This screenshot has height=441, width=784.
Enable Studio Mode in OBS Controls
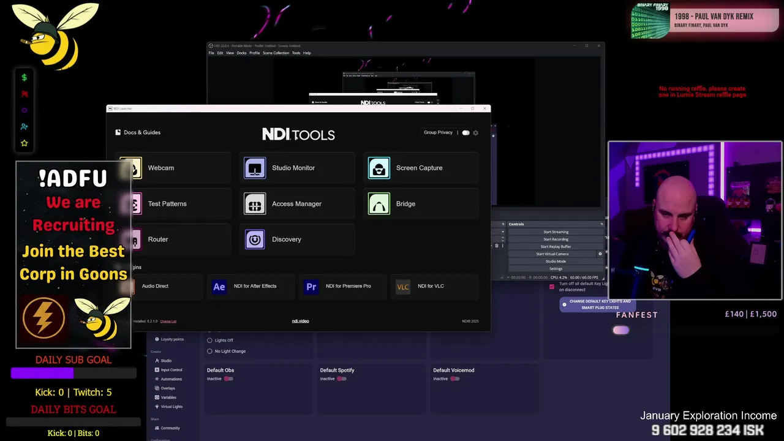(556, 261)
